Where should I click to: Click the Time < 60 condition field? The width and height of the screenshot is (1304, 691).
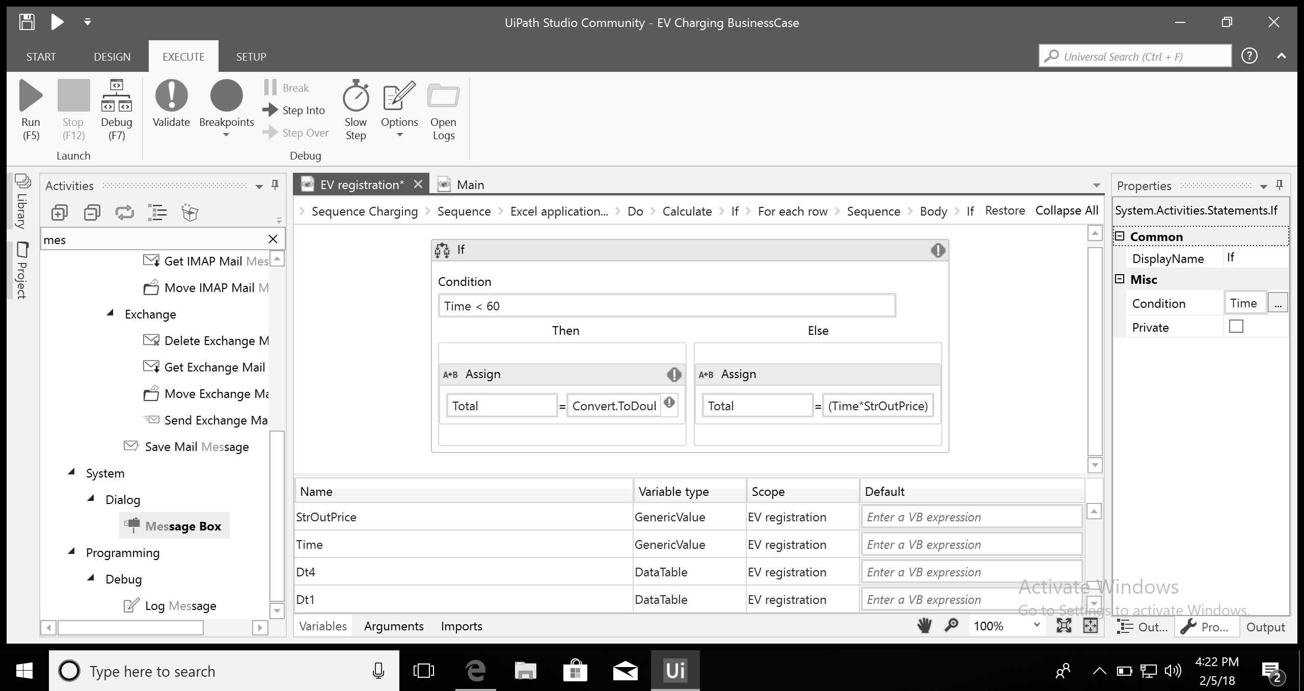(666, 306)
